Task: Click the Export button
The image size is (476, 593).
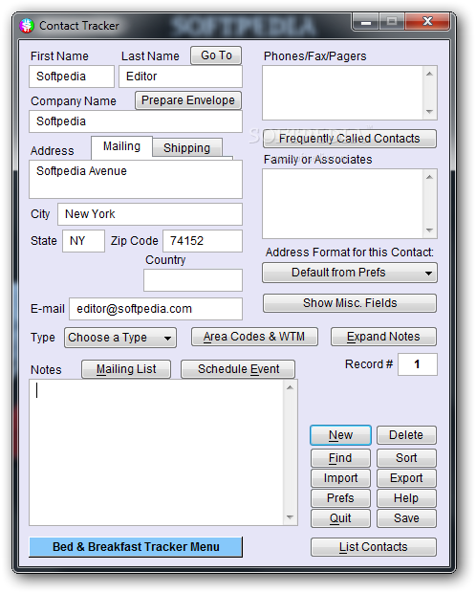Action: [x=406, y=478]
